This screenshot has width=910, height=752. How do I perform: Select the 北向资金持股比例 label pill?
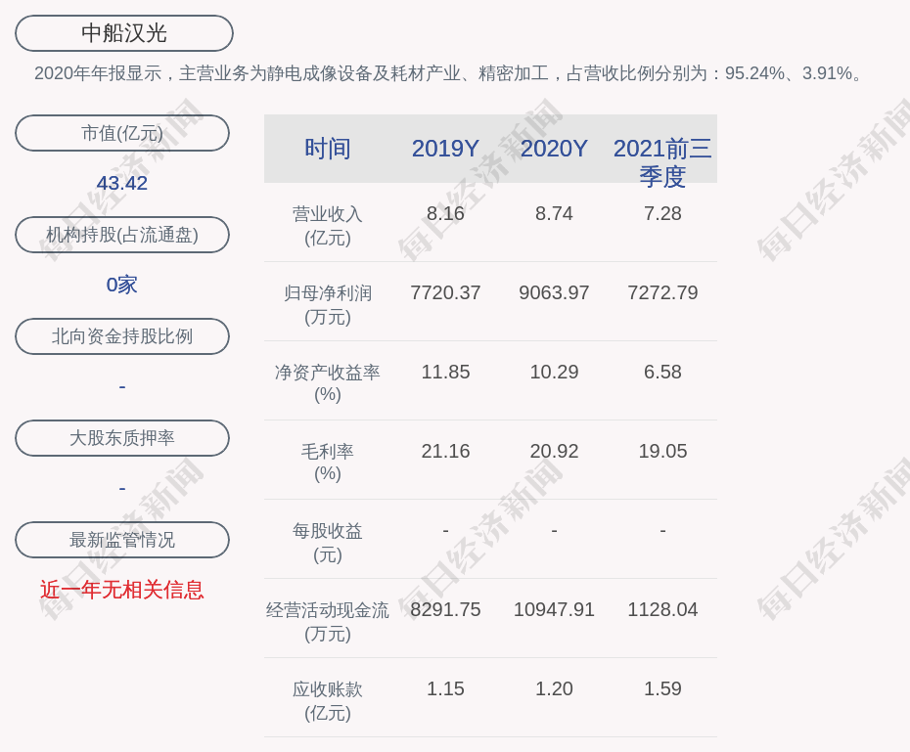coord(122,335)
